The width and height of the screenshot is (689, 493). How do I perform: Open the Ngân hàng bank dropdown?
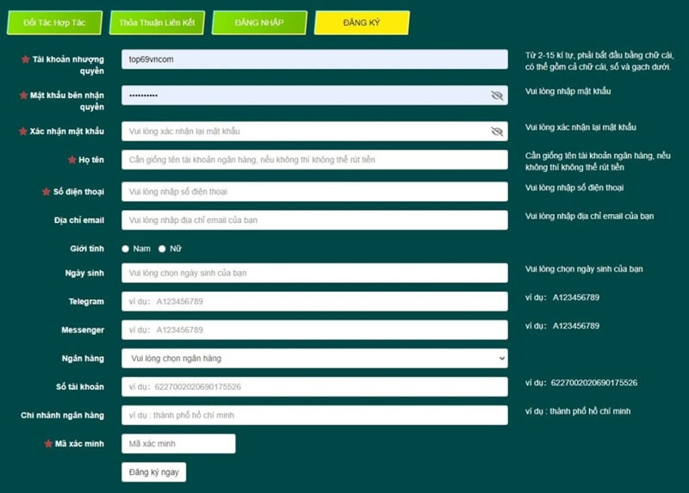(314, 358)
